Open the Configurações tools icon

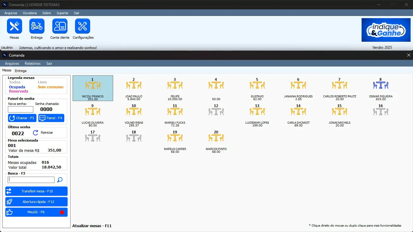coord(83,26)
